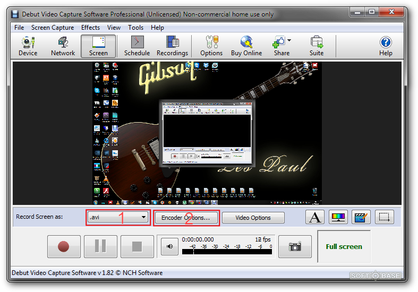
Task: Maximize the Debut window
Action: 372,12
